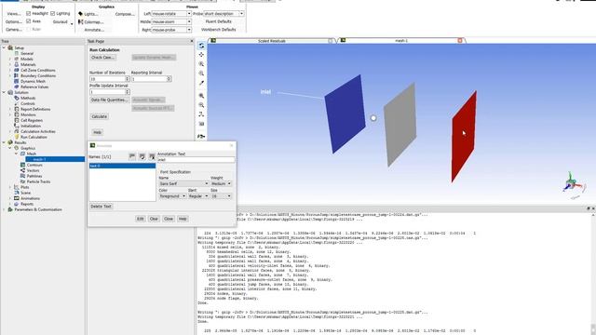Click Fluent Defaults mouse button
This screenshot has width=596, height=335.
pyautogui.click(x=219, y=21)
